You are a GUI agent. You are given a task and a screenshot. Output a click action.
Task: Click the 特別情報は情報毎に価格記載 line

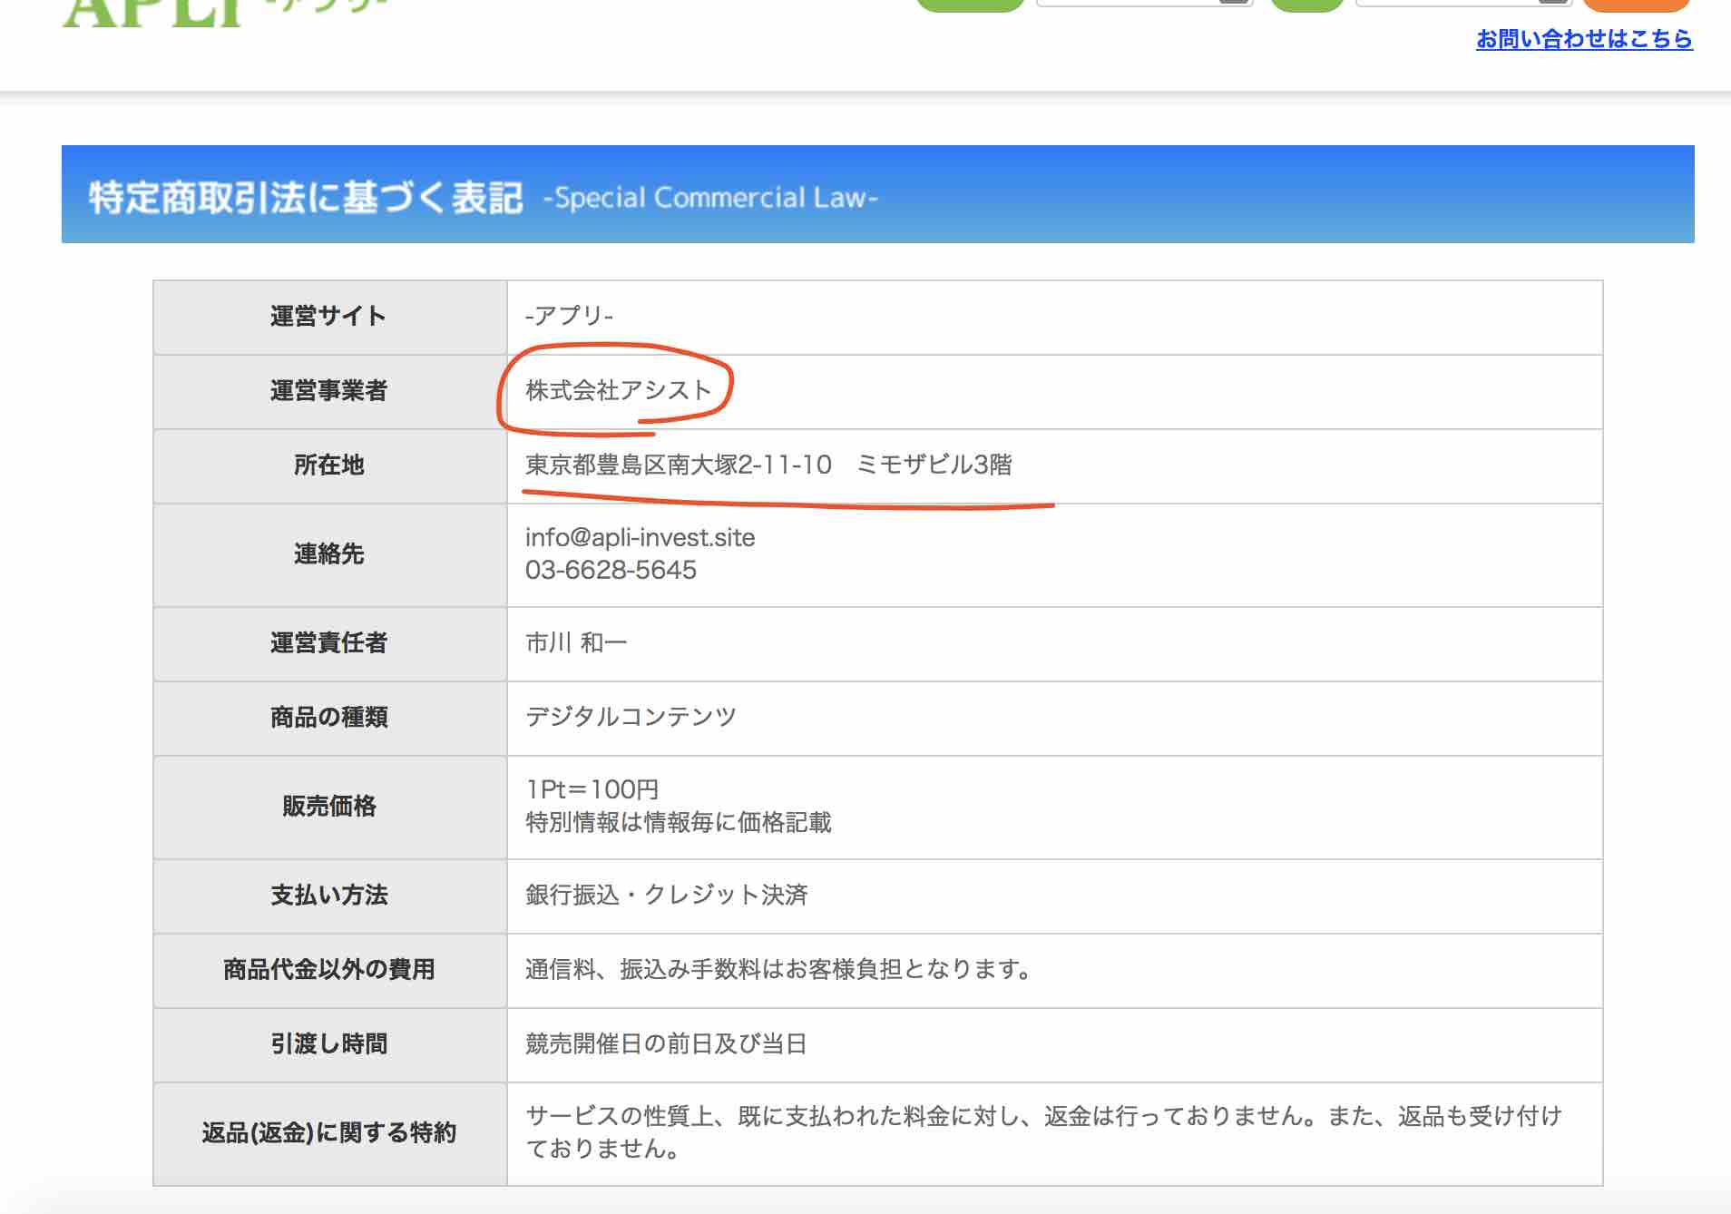point(678,822)
